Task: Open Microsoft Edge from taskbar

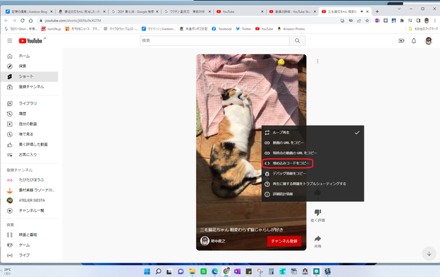Action: pyautogui.click(x=214, y=272)
